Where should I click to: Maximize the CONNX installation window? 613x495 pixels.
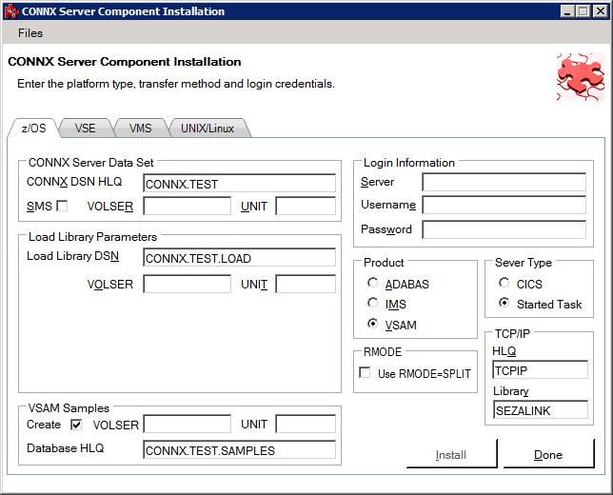pos(583,11)
